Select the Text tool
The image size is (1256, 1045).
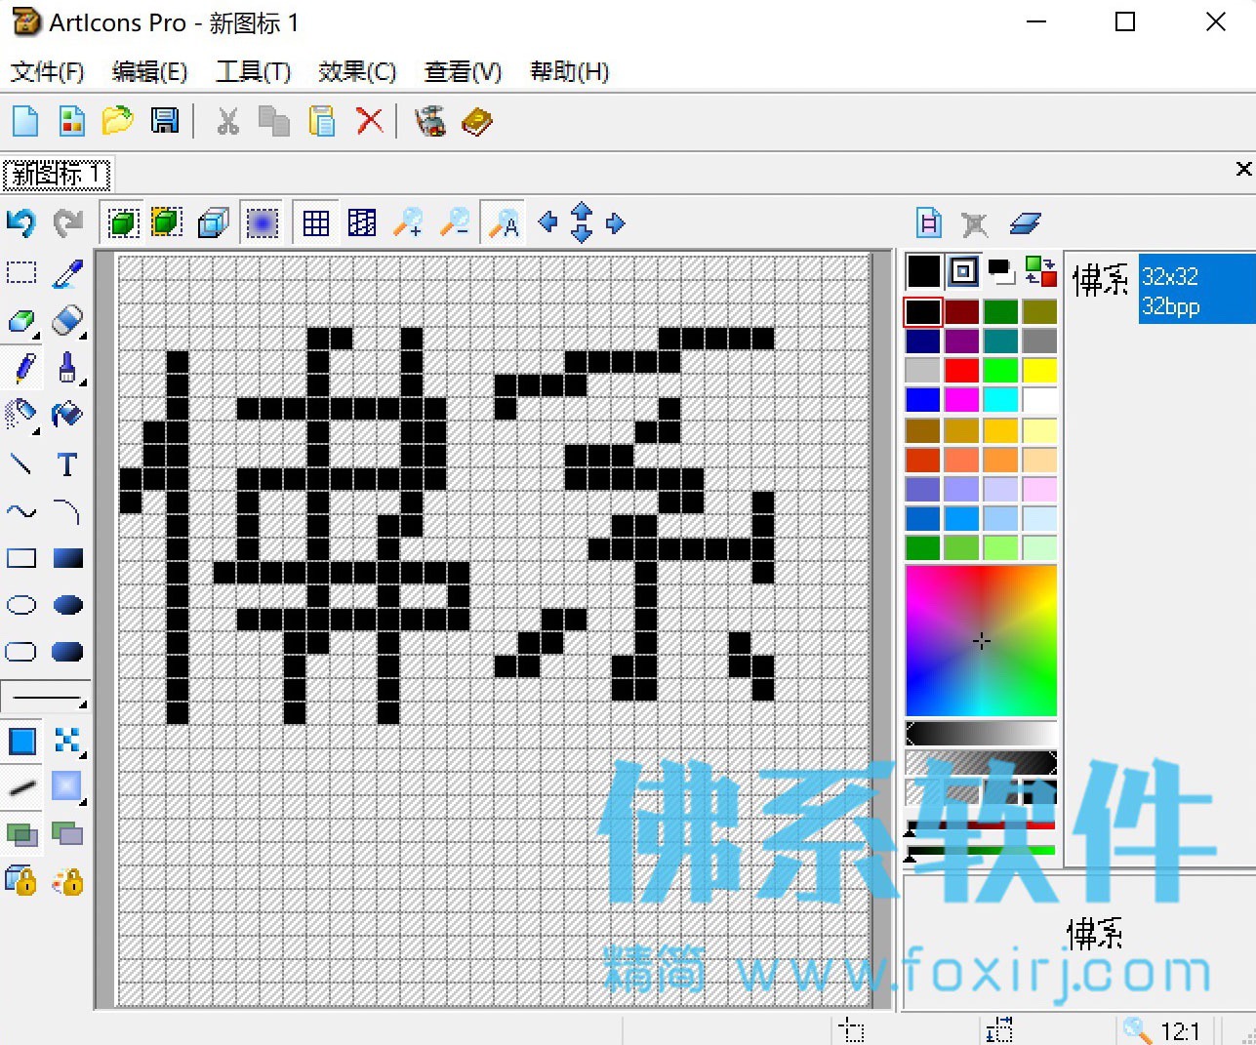pyautogui.click(x=66, y=464)
